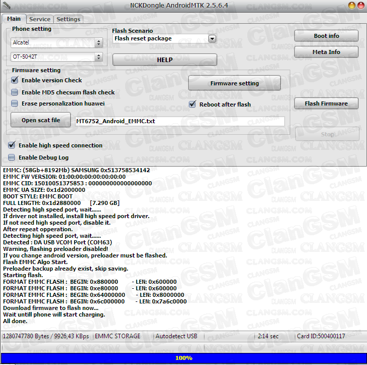The width and height of the screenshot is (367, 365).
Task: Click the log line 'All done.'
Action: [x=15, y=321]
